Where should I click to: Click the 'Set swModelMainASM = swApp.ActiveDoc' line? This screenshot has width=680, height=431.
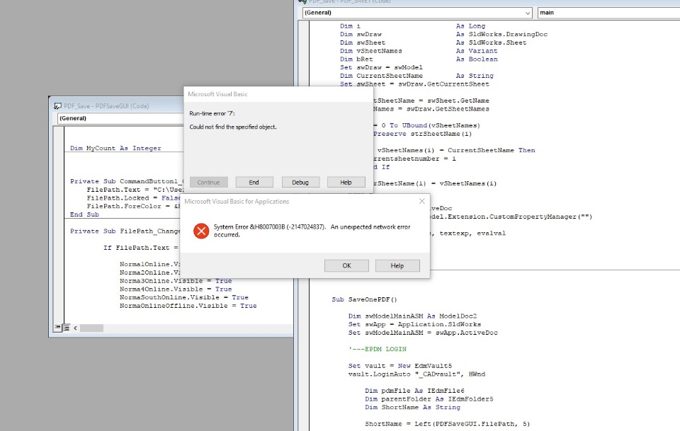(x=423, y=333)
